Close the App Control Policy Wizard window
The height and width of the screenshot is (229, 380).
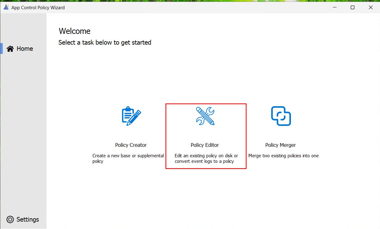tap(371, 7)
